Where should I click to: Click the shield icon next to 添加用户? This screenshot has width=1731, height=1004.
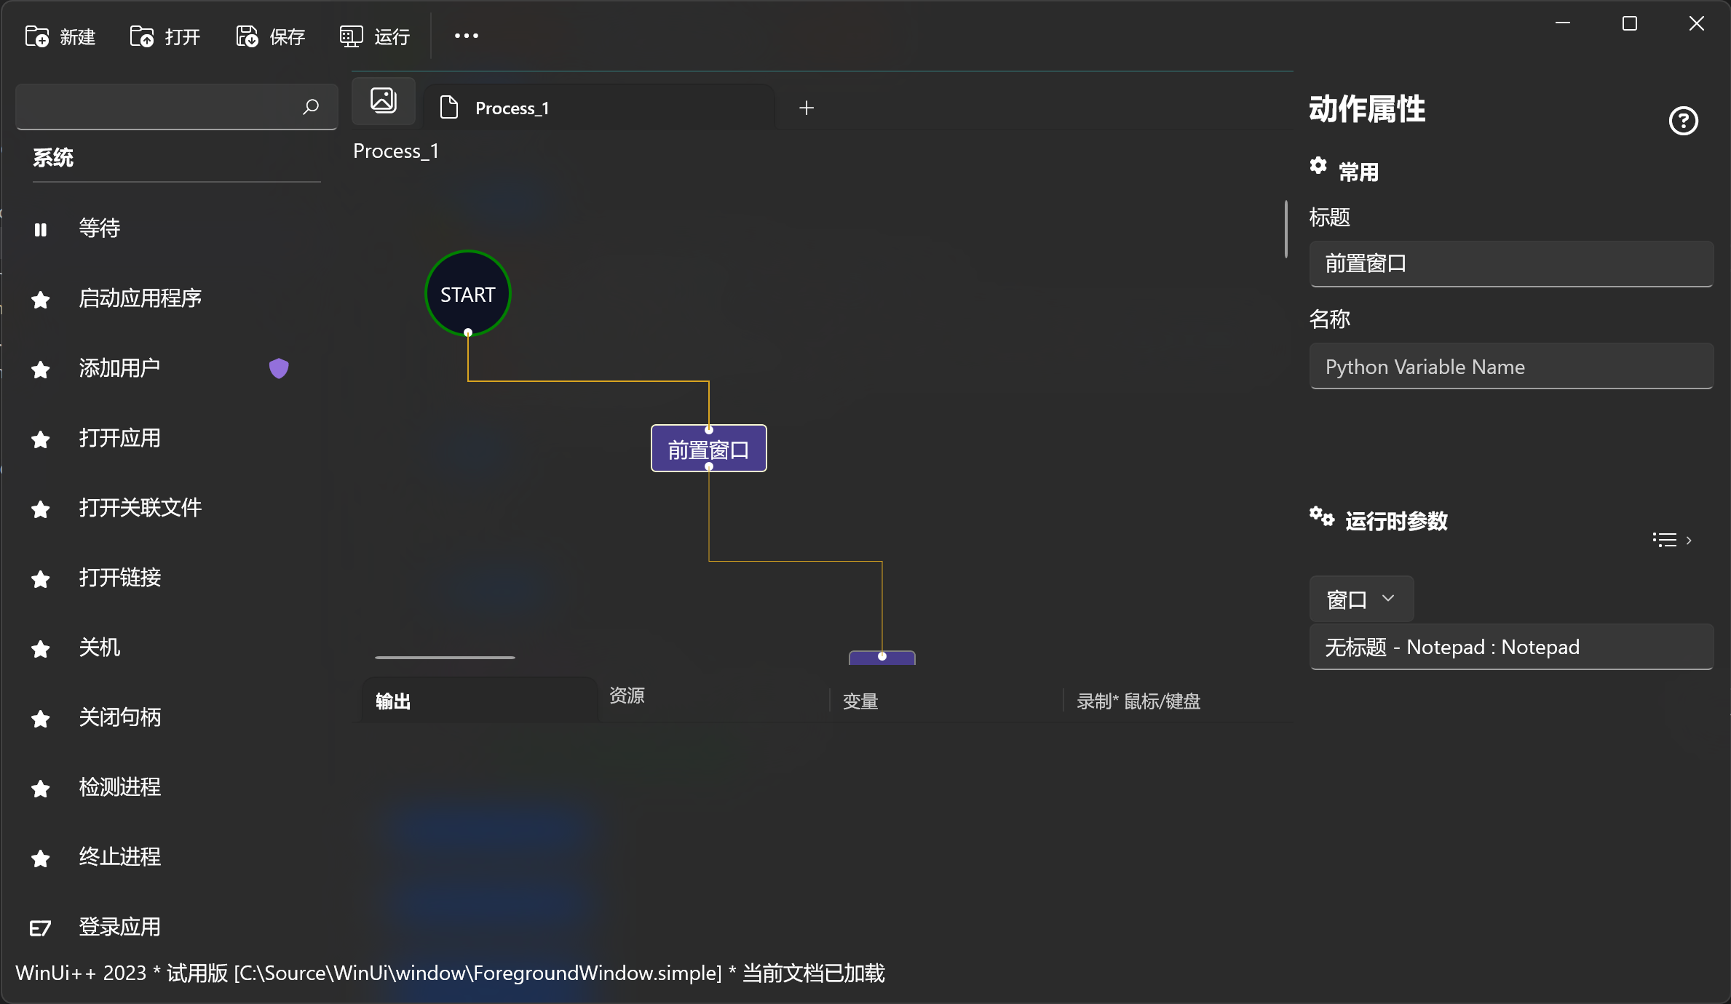click(279, 368)
